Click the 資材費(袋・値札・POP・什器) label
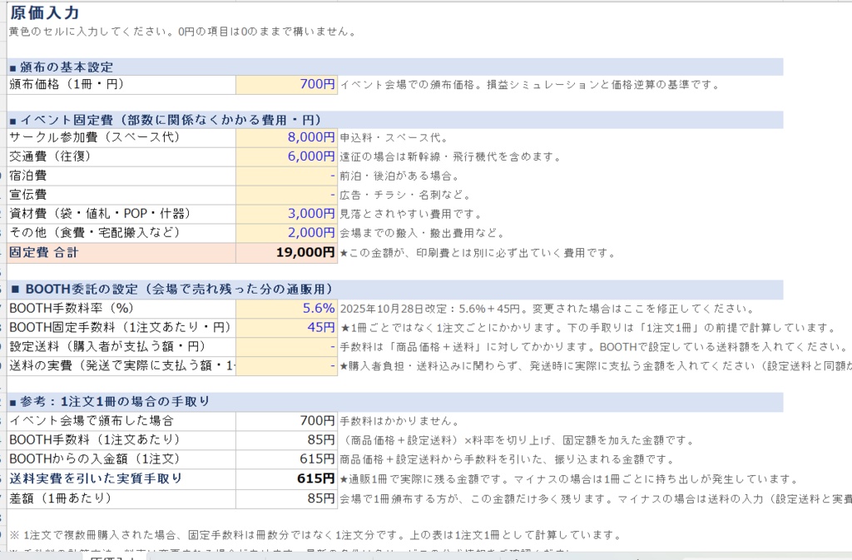Screen dimensions: 852x560 tap(121, 214)
